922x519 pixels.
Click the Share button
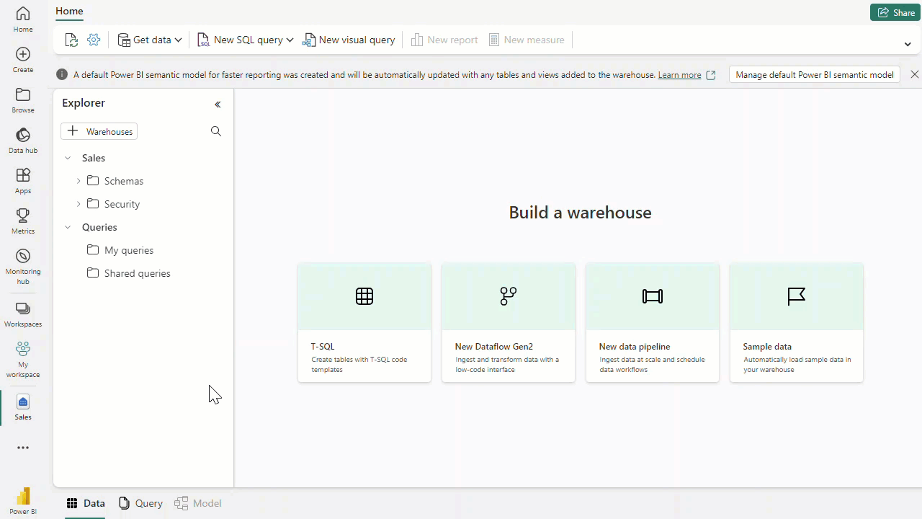[895, 12]
